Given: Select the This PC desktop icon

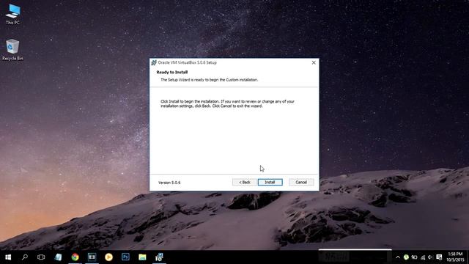Looking at the screenshot, I should [12, 14].
